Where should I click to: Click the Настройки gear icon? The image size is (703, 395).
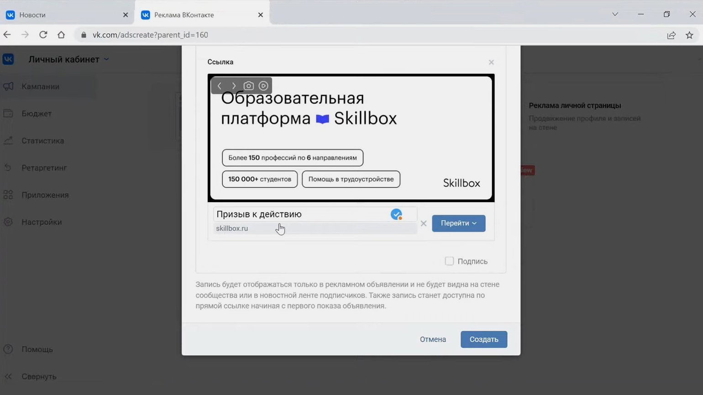pos(8,222)
